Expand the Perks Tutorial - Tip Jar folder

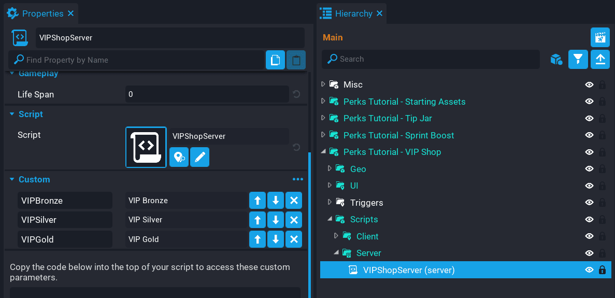tap(324, 118)
